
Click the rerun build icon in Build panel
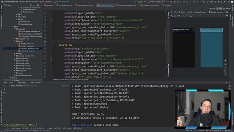(4, 86)
